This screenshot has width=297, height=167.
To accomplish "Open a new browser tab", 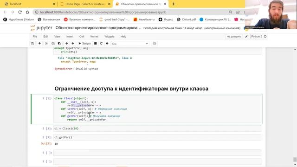I will (x=174, y=4).
